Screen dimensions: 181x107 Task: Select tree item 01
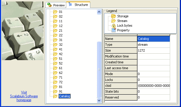pos(61,12)
